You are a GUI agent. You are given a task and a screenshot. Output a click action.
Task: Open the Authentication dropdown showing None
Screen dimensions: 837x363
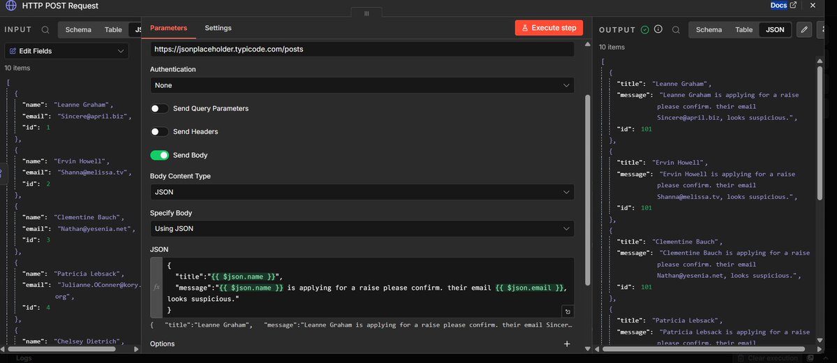[x=362, y=85]
